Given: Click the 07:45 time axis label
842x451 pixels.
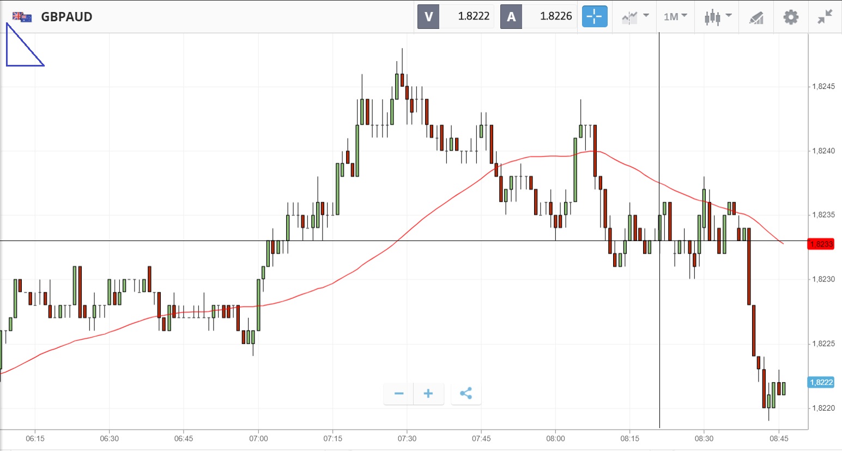Looking at the screenshot, I should click(x=481, y=438).
